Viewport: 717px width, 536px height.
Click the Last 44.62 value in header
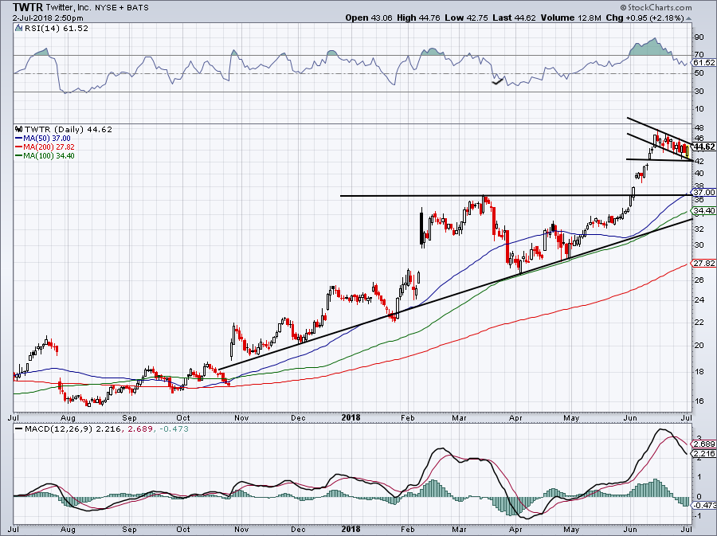click(515, 18)
